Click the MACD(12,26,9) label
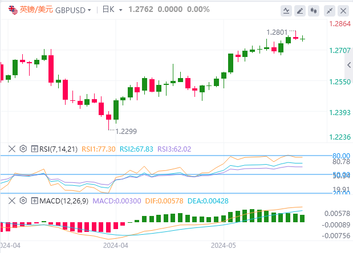353x253 pixels. tap(64, 201)
